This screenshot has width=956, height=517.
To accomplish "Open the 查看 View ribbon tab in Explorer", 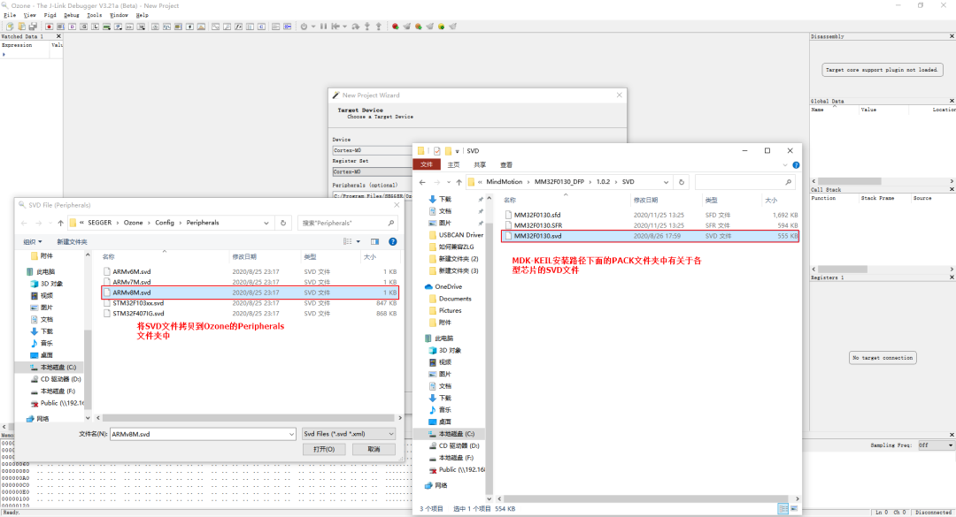I will (506, 165).
